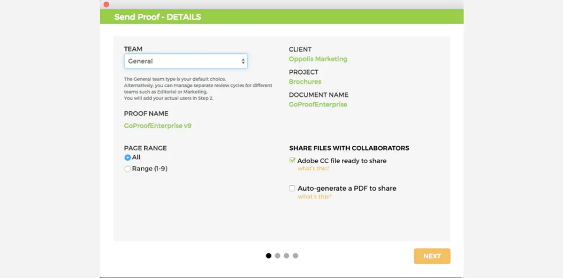Click the TEAM dropdown stepper arrows
This screenshot has height=278, width=563.
(243, 61)
